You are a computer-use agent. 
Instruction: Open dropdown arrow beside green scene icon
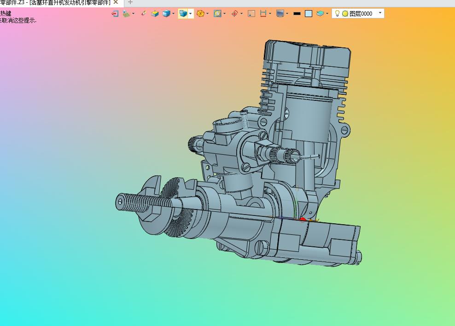[133, 14]
